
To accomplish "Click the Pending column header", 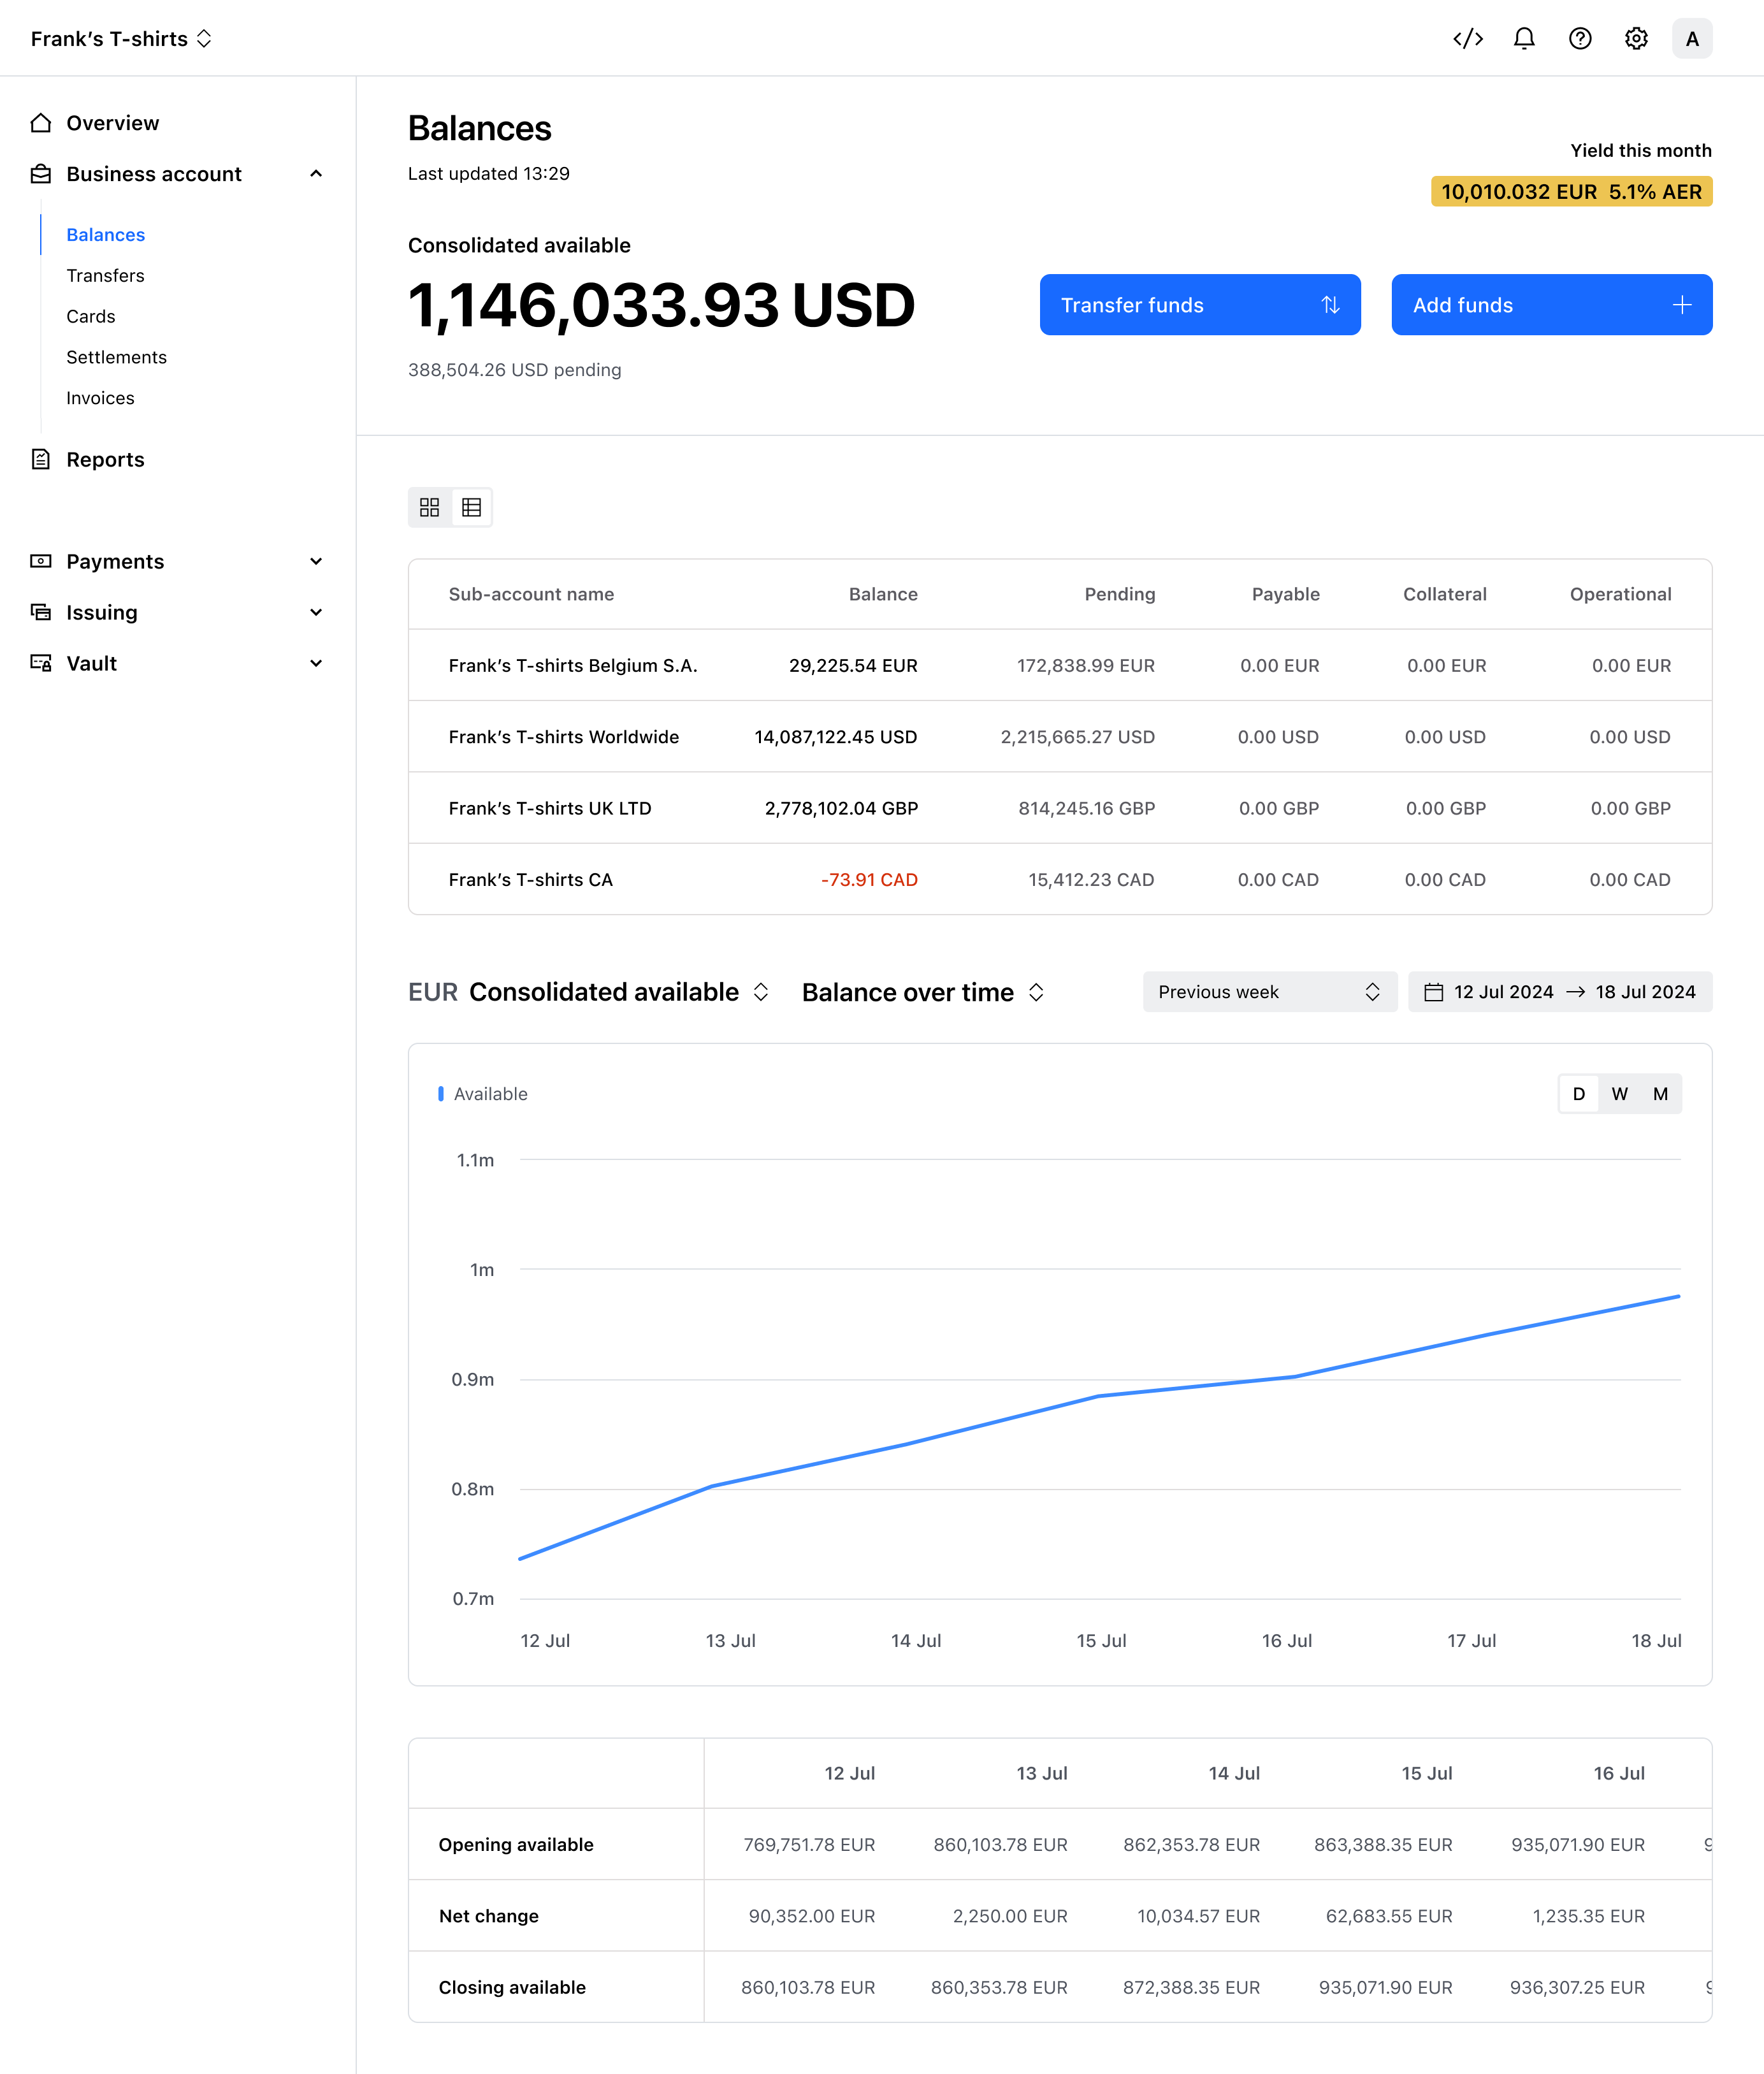I will (x=1120, y=594).
